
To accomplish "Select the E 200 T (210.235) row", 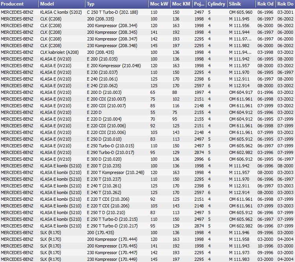I will [x=148, y=166].
